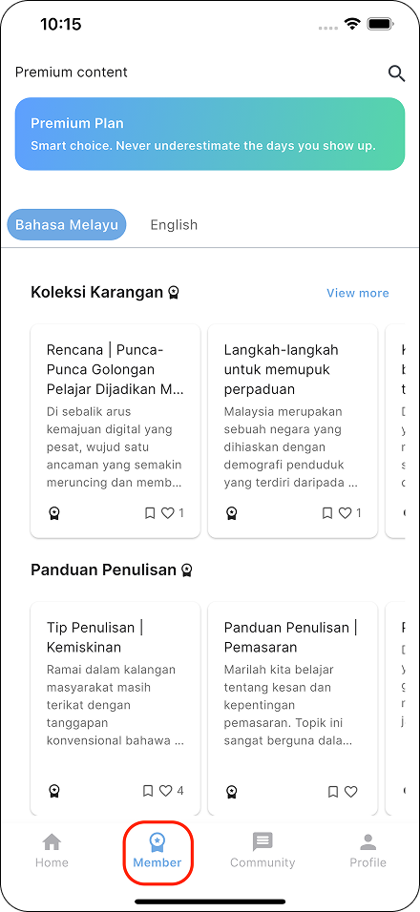Like the Langkah-langkah untuk memupuk perpaduan card
Screen dimensions: 420x912
pyautogui.click(x=346, y=513)
